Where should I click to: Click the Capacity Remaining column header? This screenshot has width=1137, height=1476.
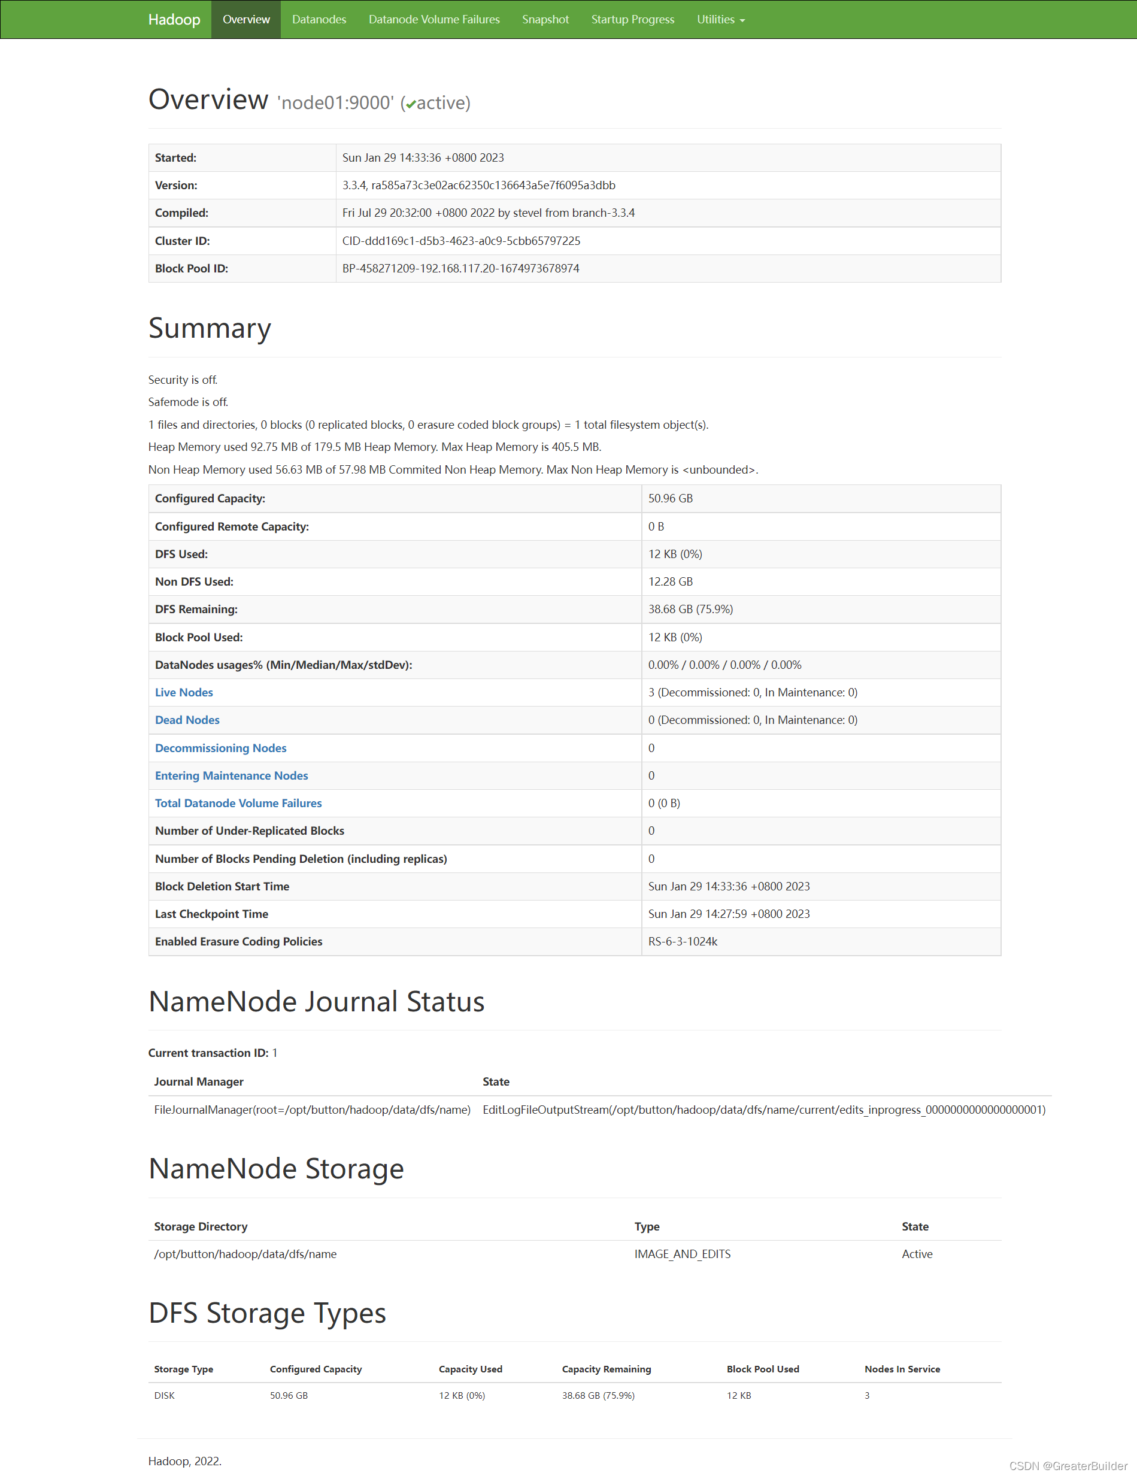606,1369
